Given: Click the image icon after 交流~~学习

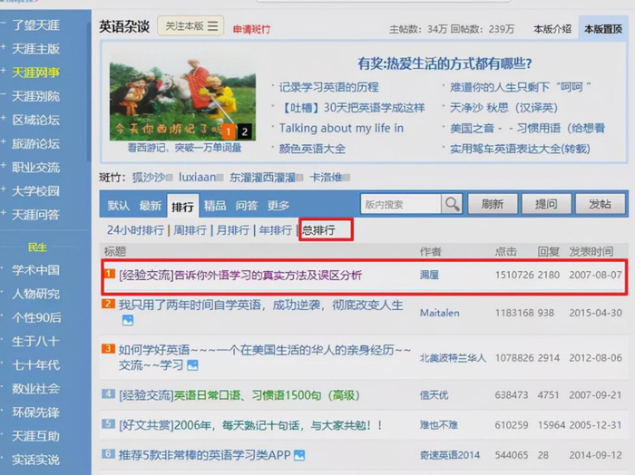Looking at the screenshot, I should click(x=192, y=365).
